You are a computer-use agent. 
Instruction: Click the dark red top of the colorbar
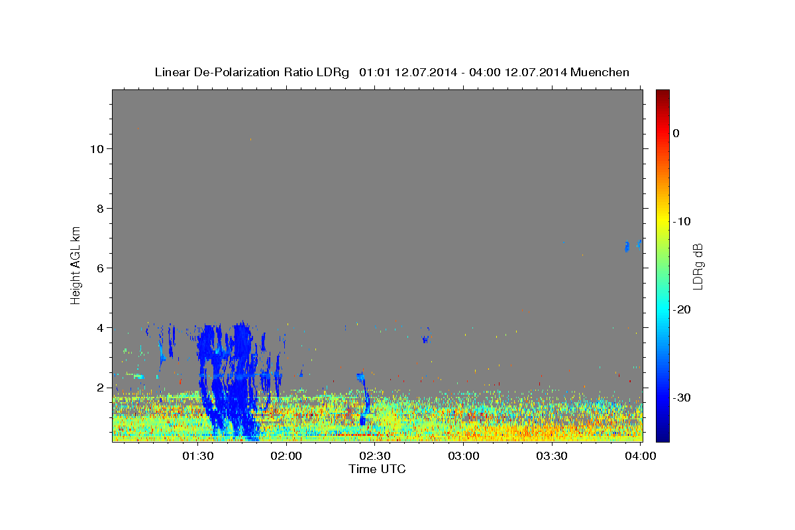click(662, 95)
